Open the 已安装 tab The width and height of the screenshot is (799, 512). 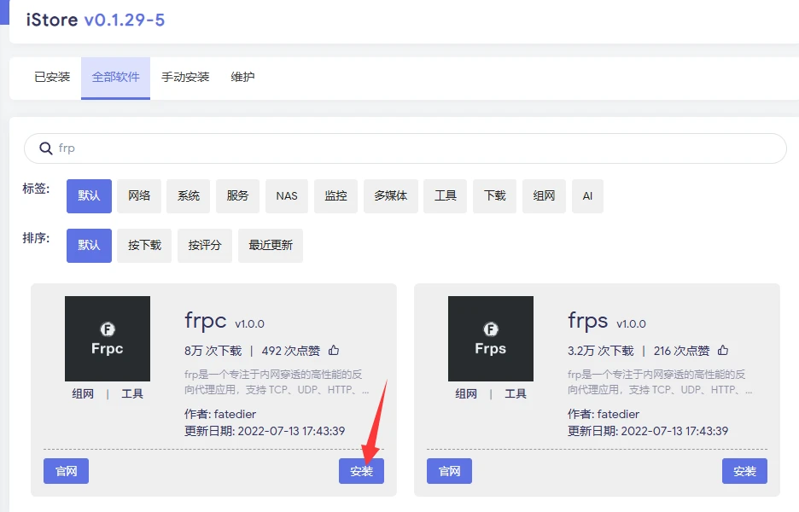52,77
